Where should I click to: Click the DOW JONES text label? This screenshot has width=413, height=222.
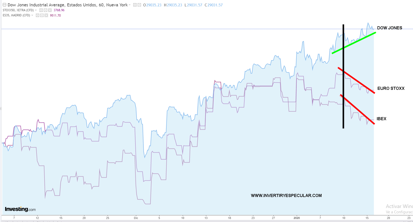pos(389,28)
